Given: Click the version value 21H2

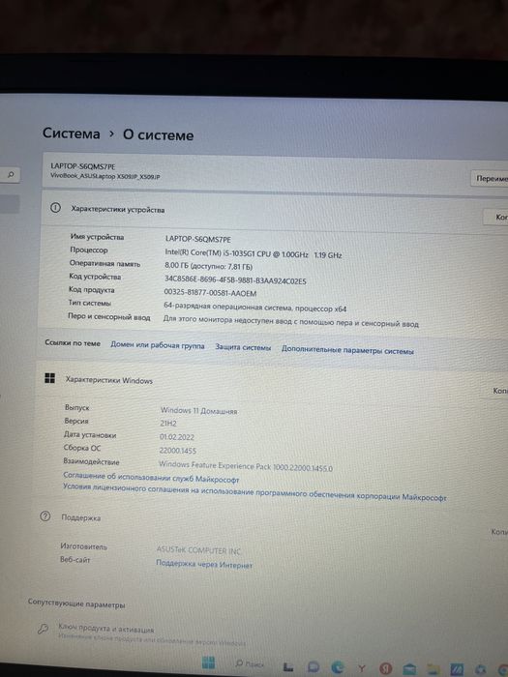Looking at the screenshot, I should [x=168, y=424].
